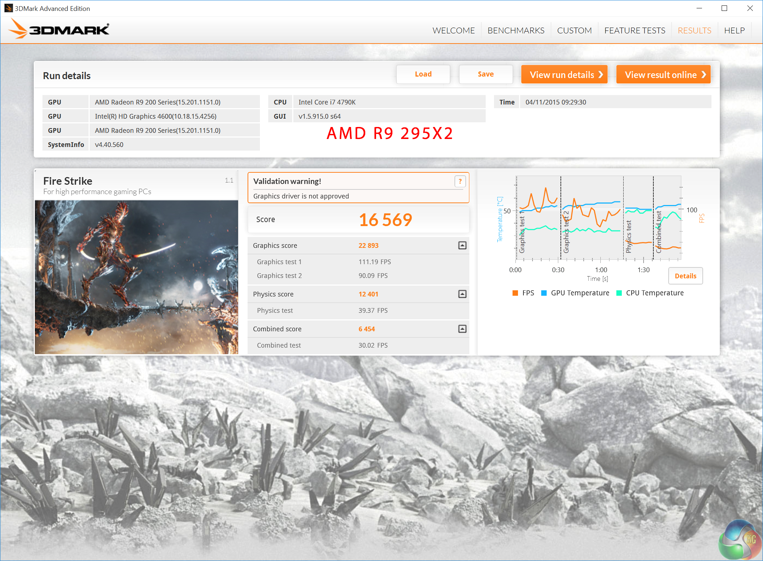Go to the Custom tab
763x561 pixels.
tap(574, 30)
